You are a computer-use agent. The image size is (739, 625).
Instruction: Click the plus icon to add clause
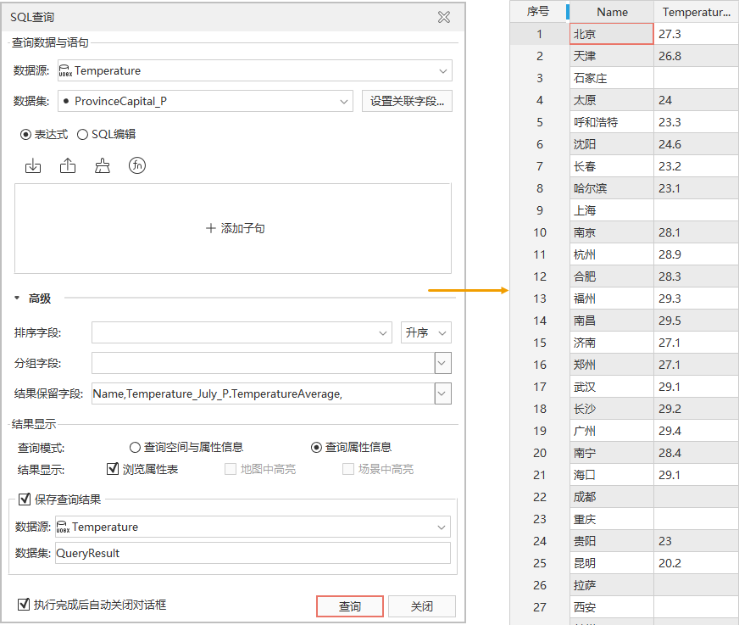210,228
